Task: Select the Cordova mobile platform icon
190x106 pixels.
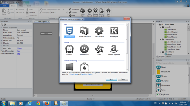Action: (69, 49)
